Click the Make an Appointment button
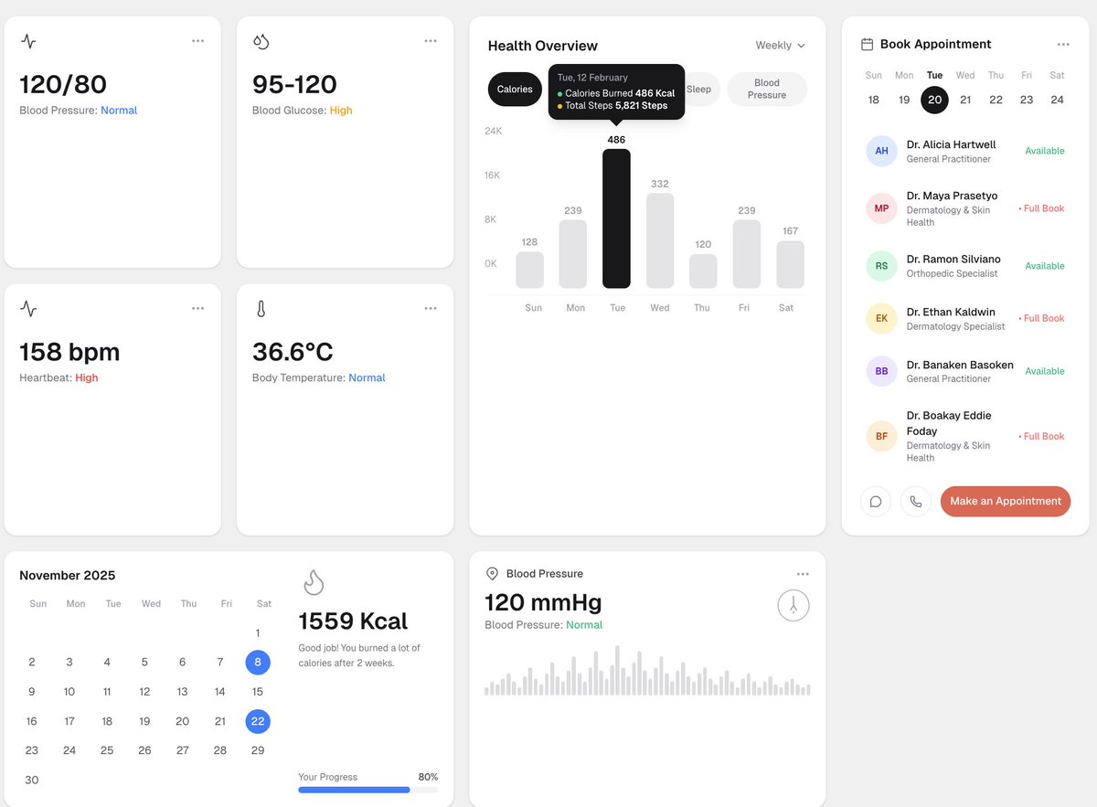Image resolution: width=1097 pixels, height=807 pixels. 1006,501
